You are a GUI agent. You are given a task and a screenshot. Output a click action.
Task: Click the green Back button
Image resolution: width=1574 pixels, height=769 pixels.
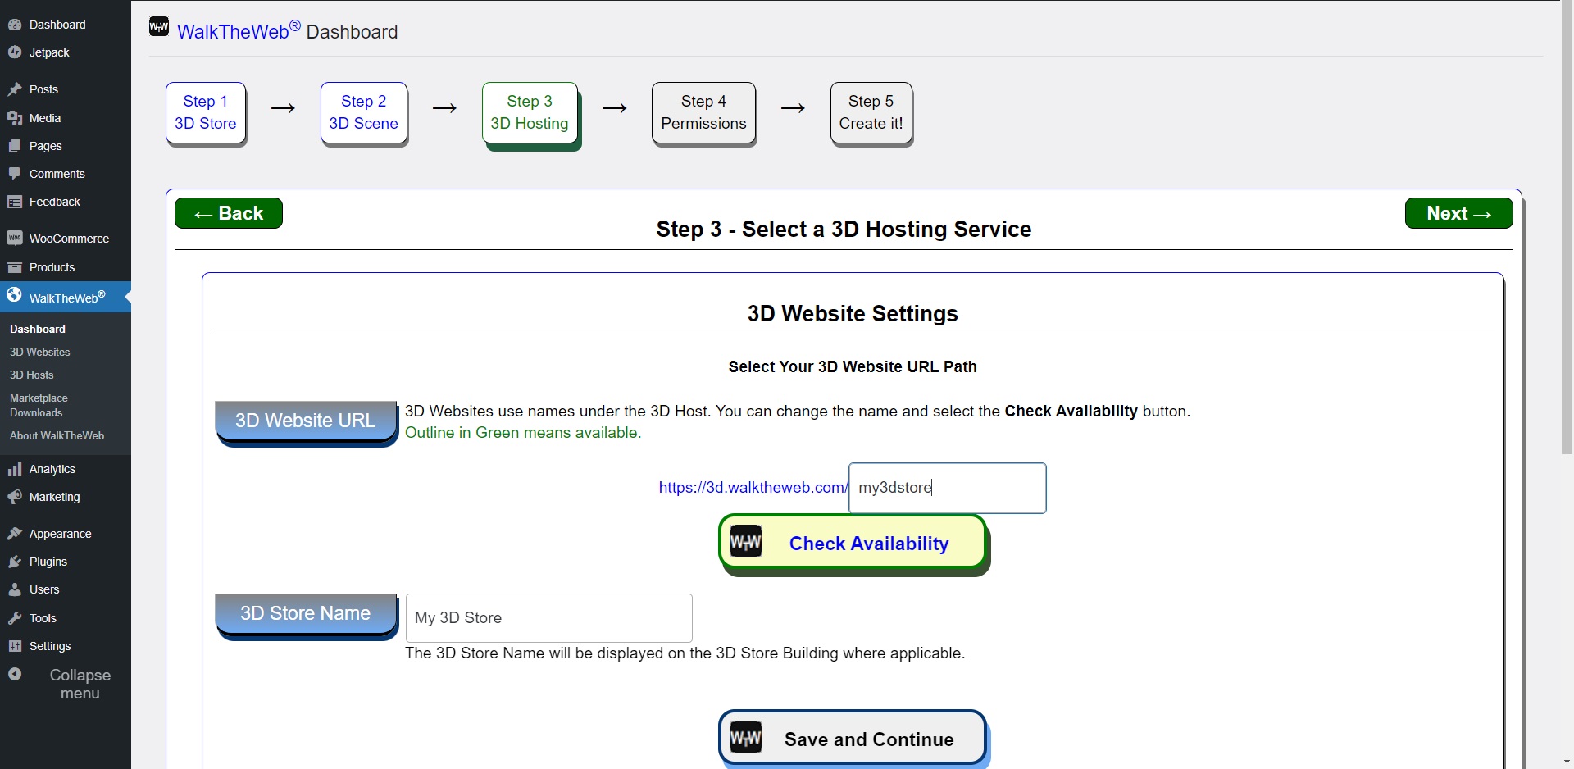click(x=229, y=213)
